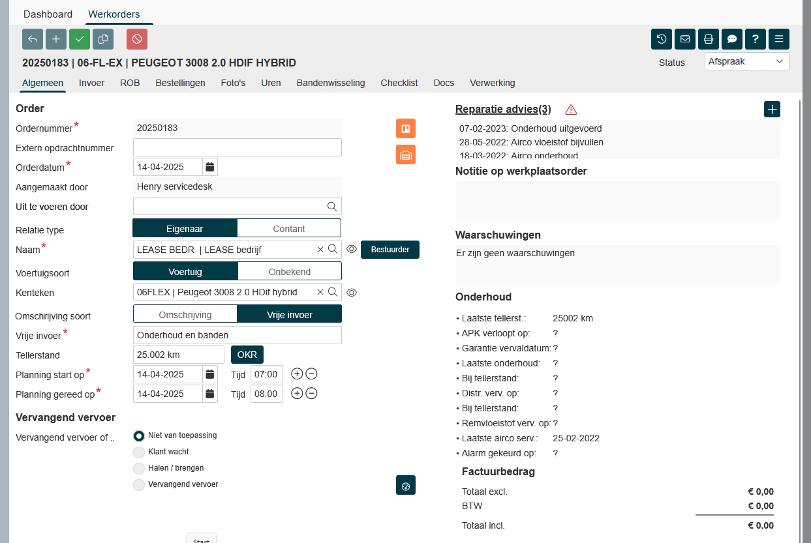The height and width of the screenshot is (543, 811).
Task: Click the green checkmark save button
Action: 80,39
